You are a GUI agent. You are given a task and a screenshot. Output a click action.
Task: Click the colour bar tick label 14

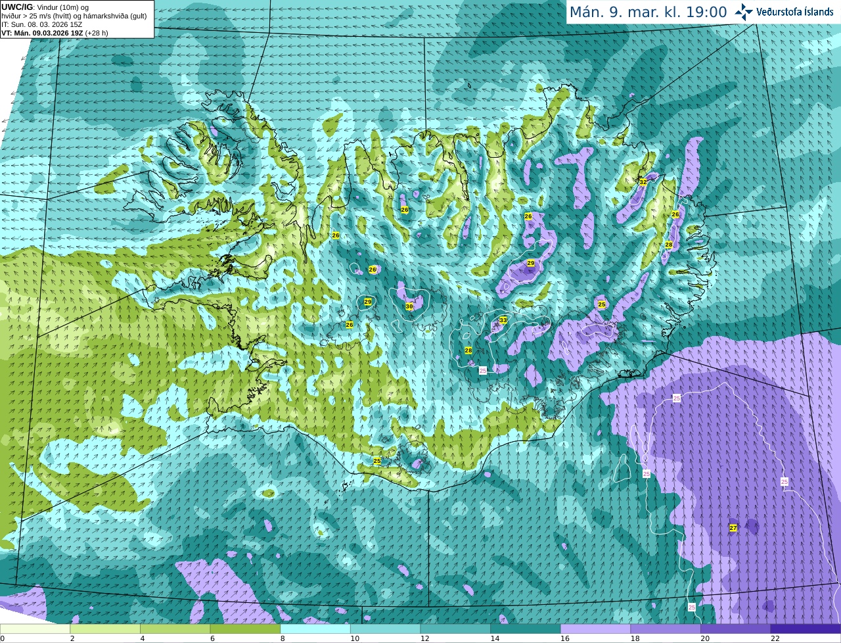pos(495,638)
